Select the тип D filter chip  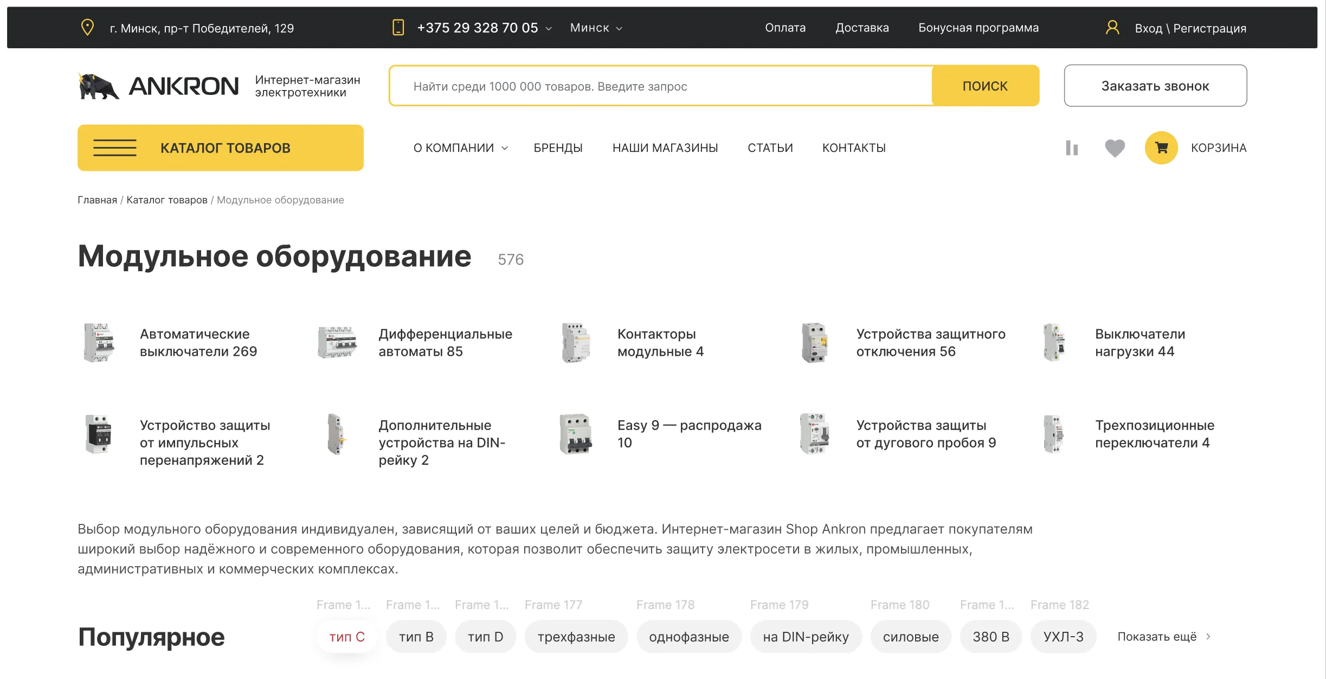click(x=485, y=637)
